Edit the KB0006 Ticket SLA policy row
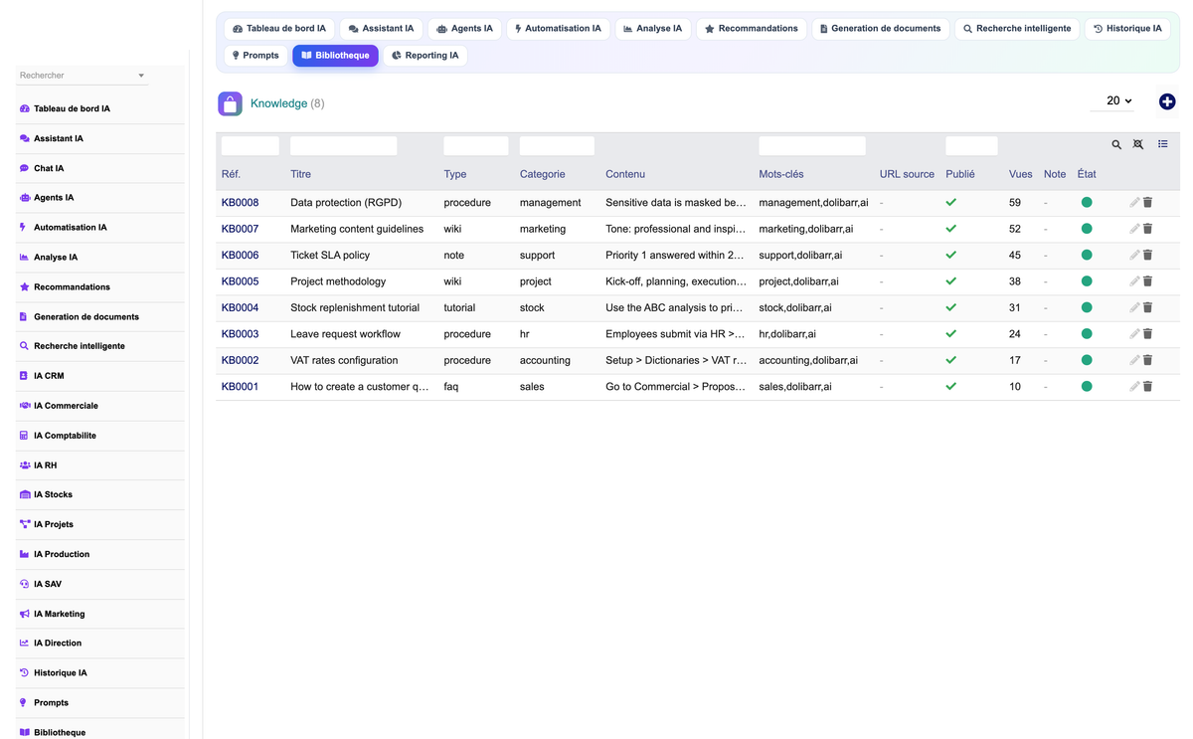This screenshot has height=739, width=1193. coord(1134,256)
